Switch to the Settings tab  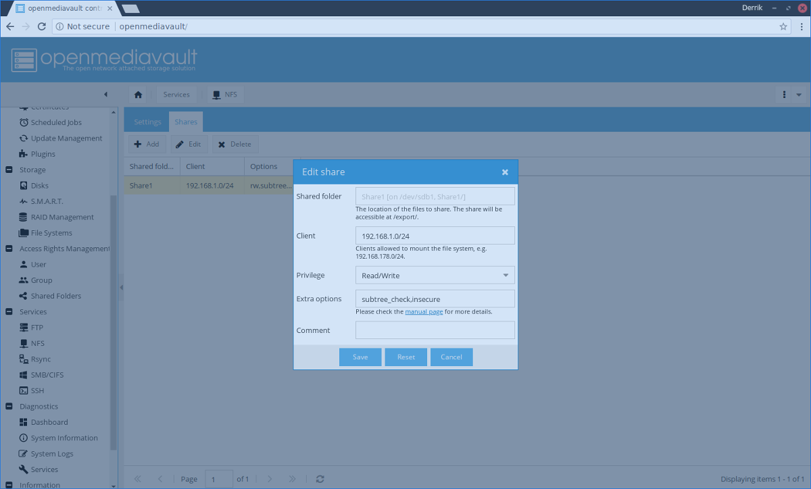147,122
